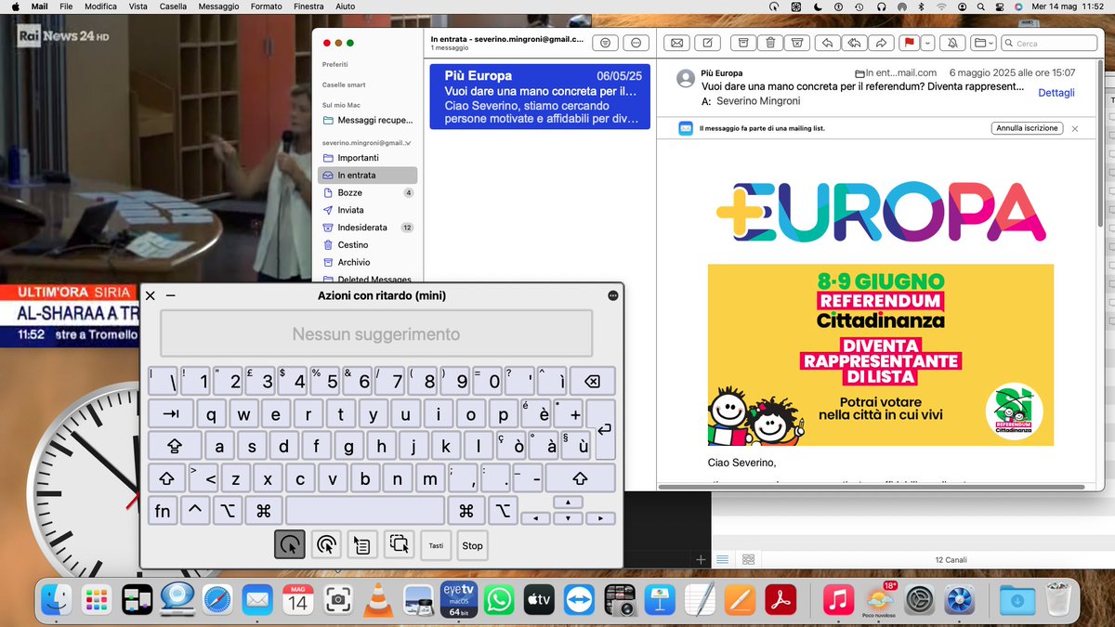Click the Annulla iscrizione button
1115x627 pixels.
[1027, 128]
